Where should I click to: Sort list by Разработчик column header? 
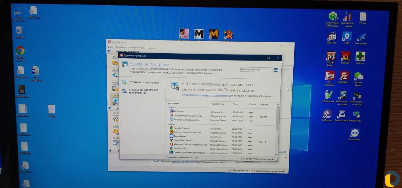217,103
